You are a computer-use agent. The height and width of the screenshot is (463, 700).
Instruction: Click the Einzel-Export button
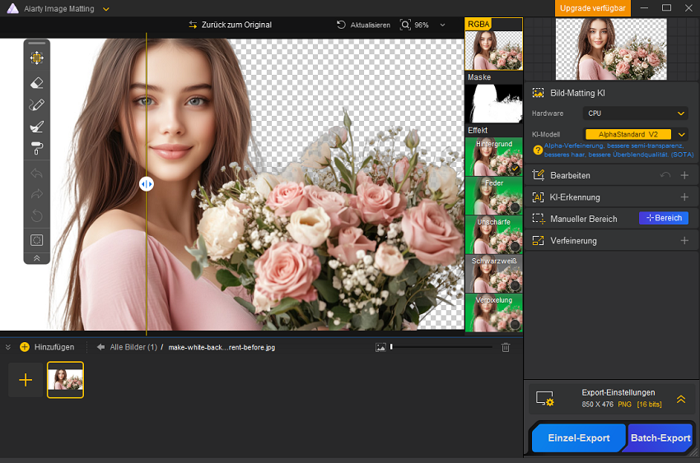[x=579, y=438]
